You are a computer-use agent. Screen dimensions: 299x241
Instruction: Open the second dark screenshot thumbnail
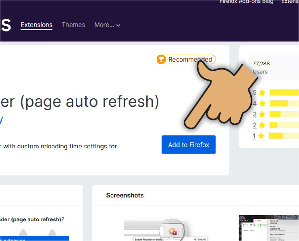pos(268,228)
